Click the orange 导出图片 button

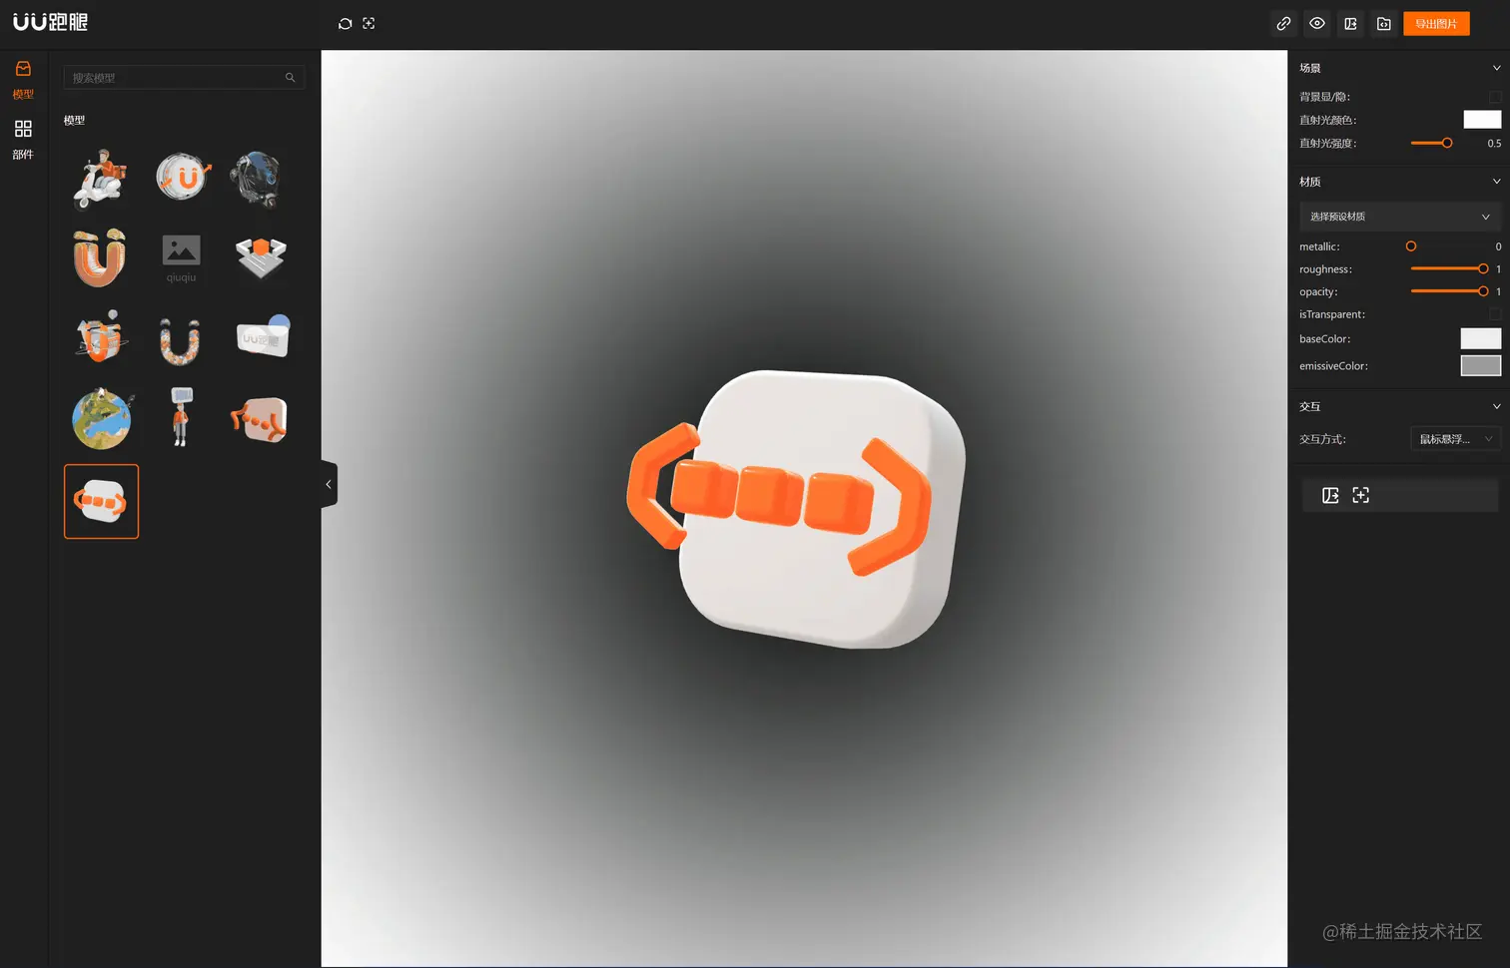(1436, 23)
